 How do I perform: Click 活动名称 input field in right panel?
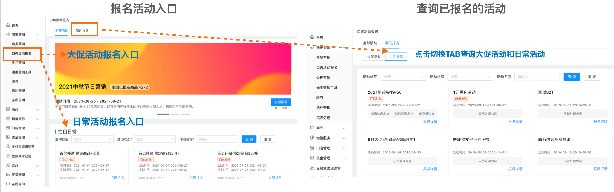click(x=537, y=77)
